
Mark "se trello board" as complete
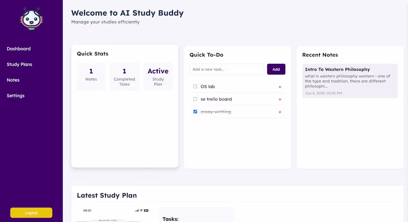[195, 99]
